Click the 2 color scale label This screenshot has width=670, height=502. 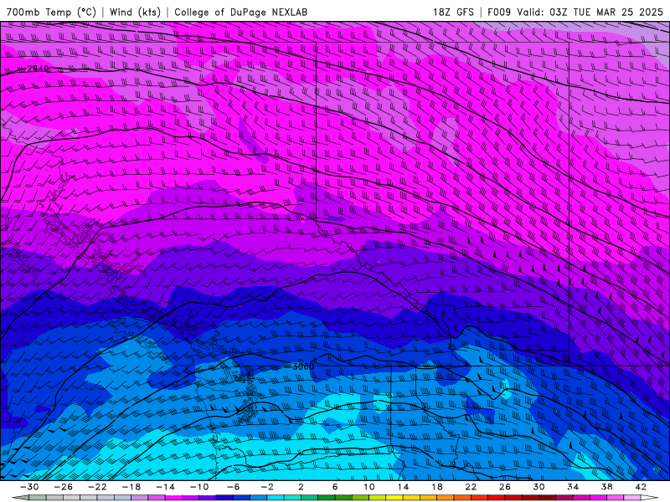301,487
